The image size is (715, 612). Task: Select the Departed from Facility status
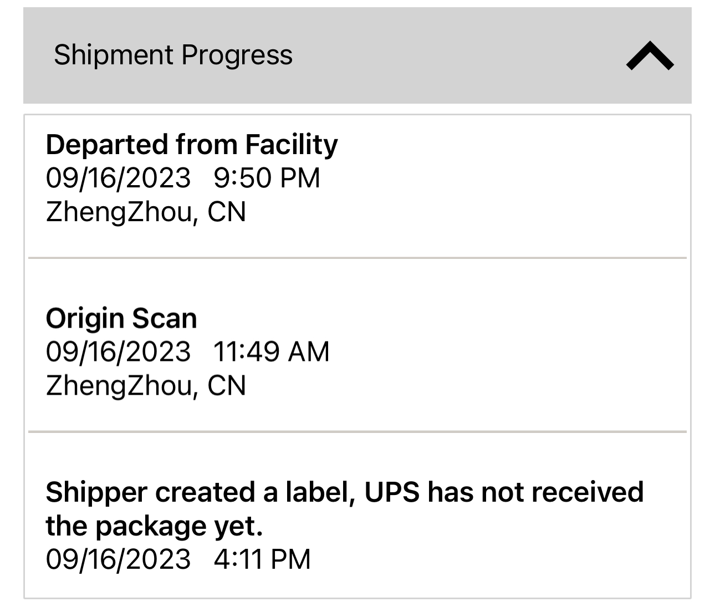click(191, 145)
